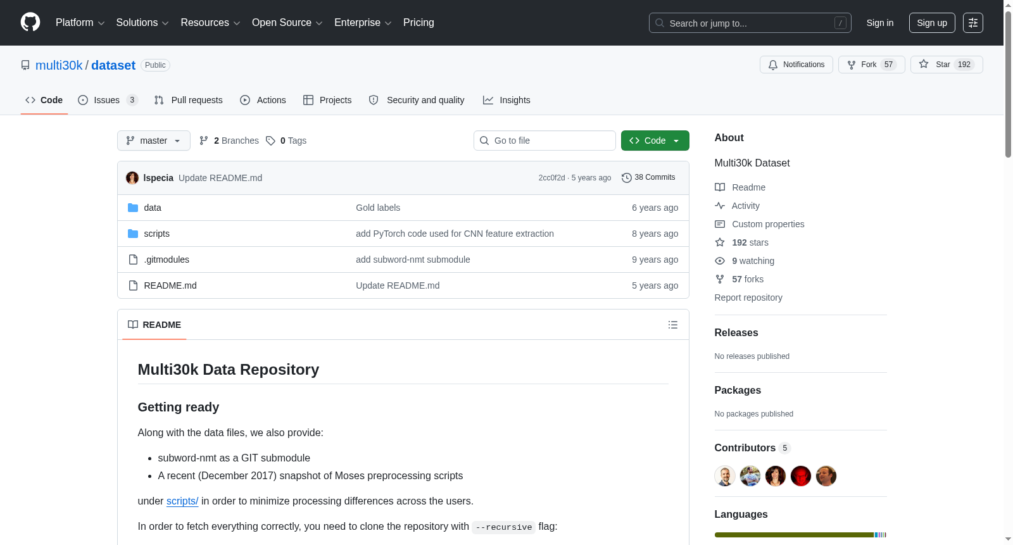This screenshot has width=1013, height=545.
Task: Fork the repository via Fork button
Action: pos(872,65)
